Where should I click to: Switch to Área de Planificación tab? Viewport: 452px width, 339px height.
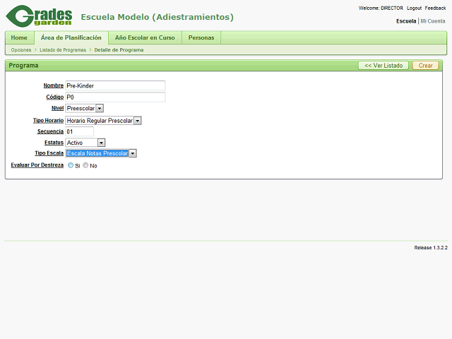pyautogui.click(x=71, y=37)
